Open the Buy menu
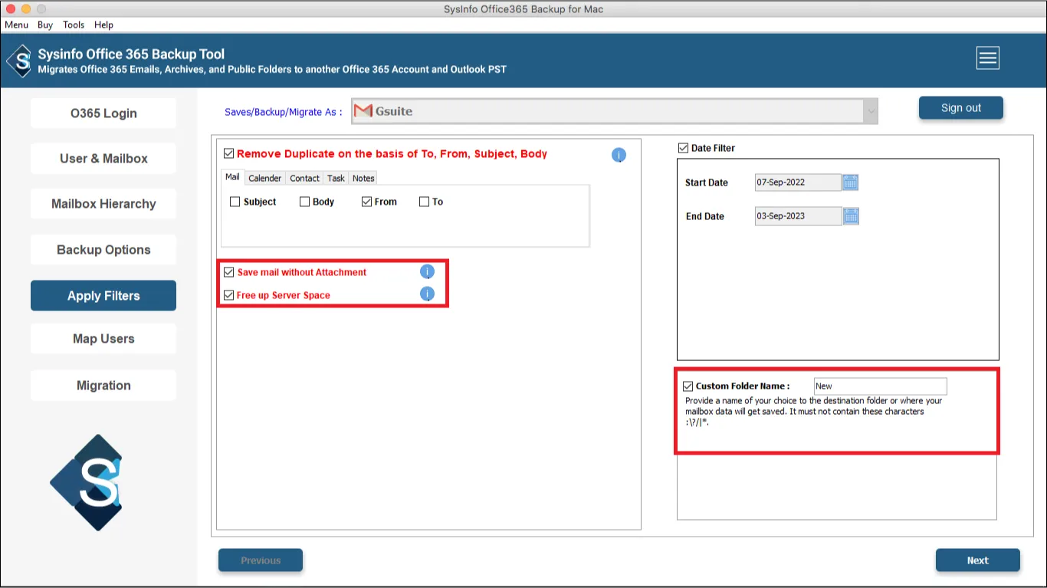 (45, 25)
